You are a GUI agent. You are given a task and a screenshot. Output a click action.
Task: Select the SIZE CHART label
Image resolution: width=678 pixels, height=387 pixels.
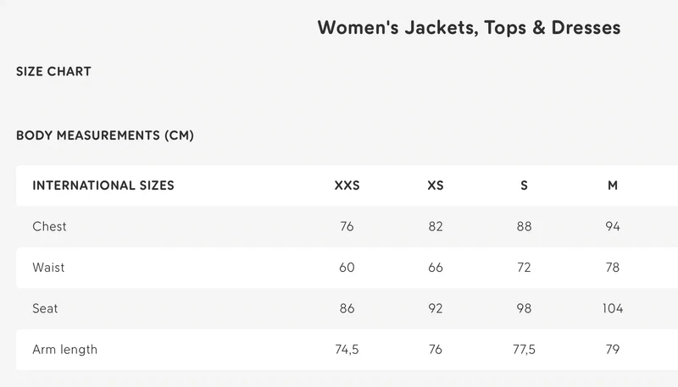53,71
